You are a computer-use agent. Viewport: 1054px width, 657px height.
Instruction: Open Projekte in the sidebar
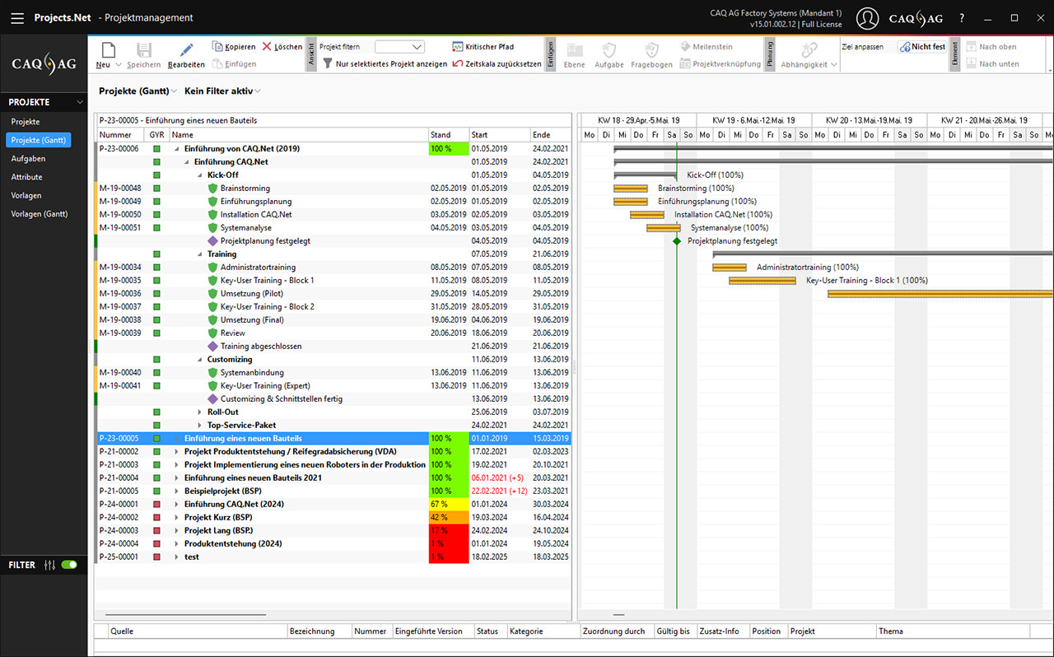click(26, 122)
